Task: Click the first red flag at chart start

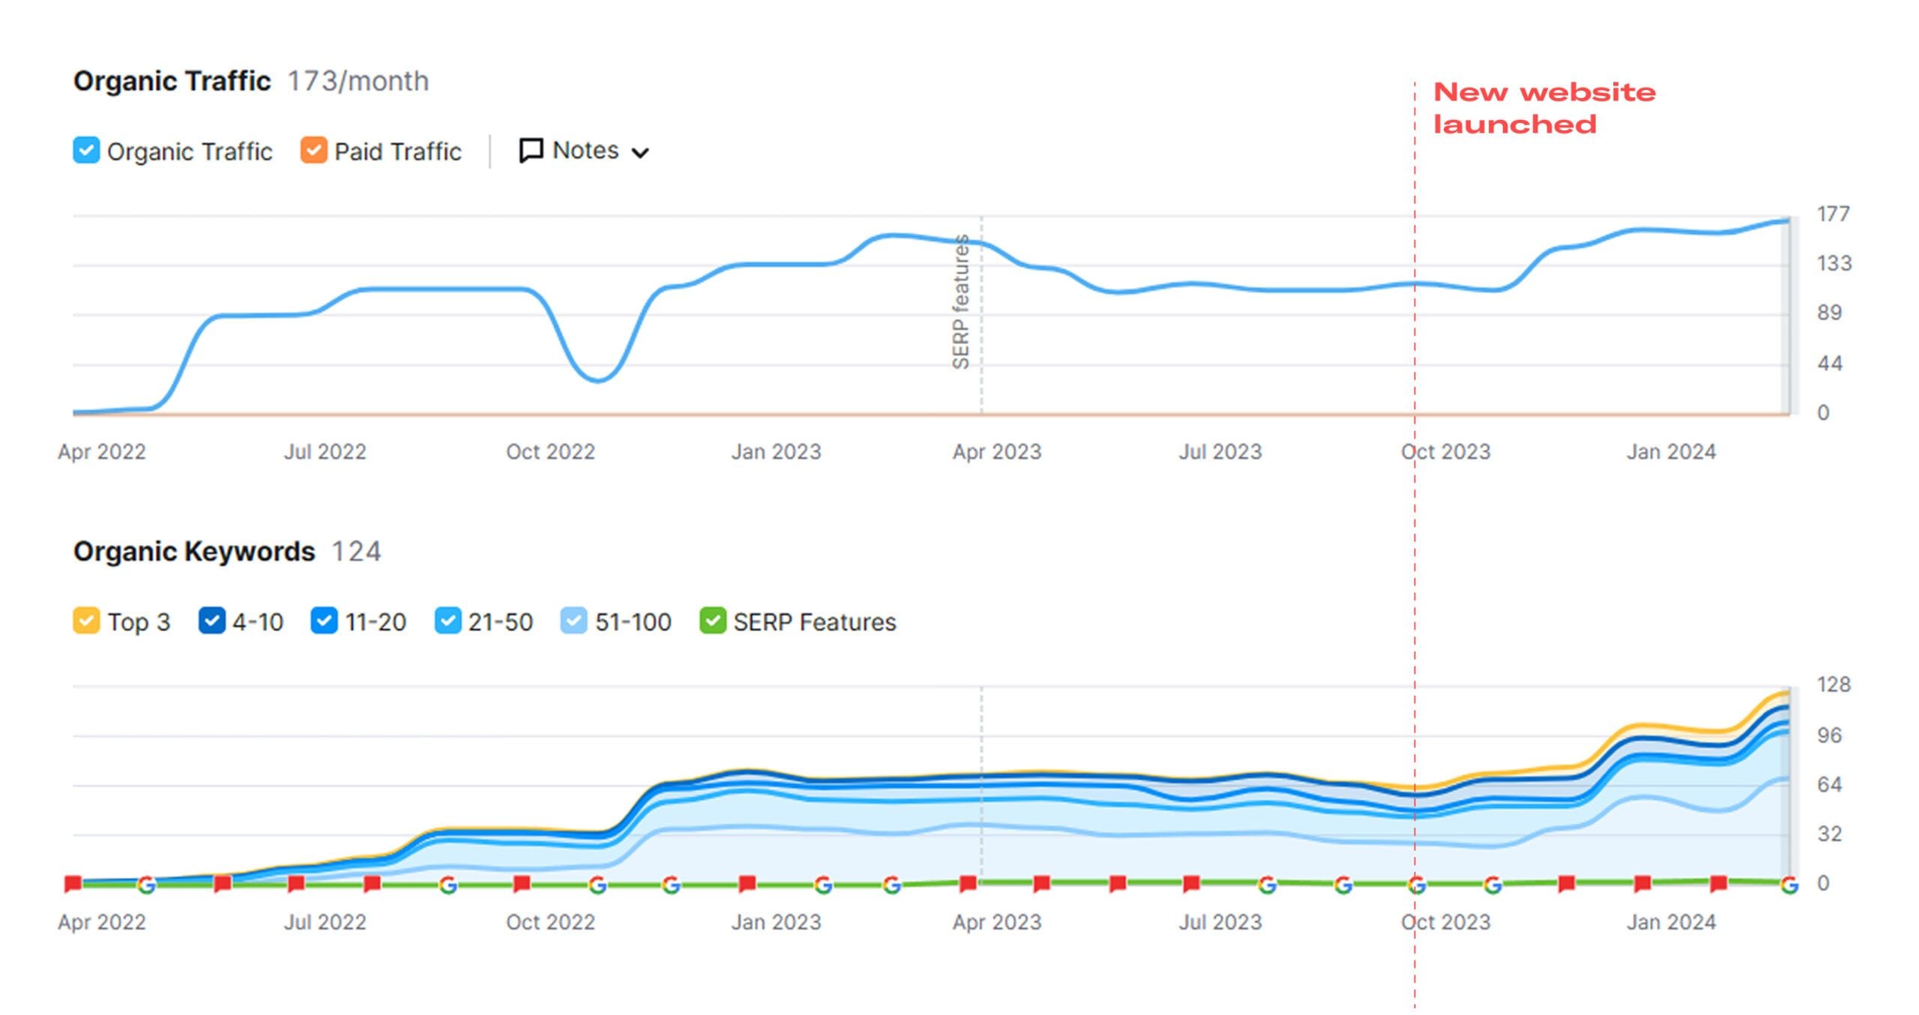Action: 73,883
